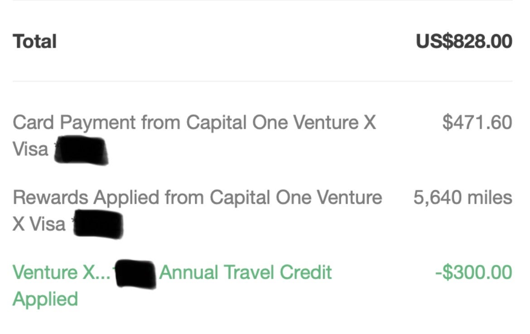Select the green -$300.00 credit amount
530x334 pixels.
(x=473, y=272)
